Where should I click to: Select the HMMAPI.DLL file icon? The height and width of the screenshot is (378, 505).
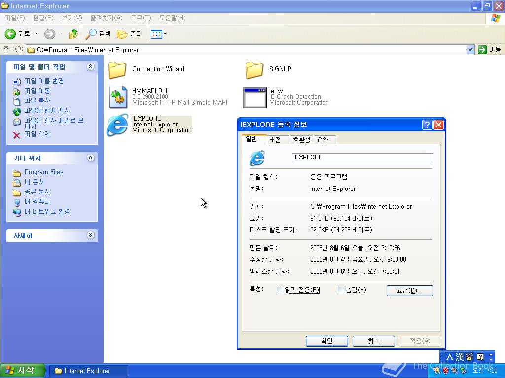[x=118, y=97]
